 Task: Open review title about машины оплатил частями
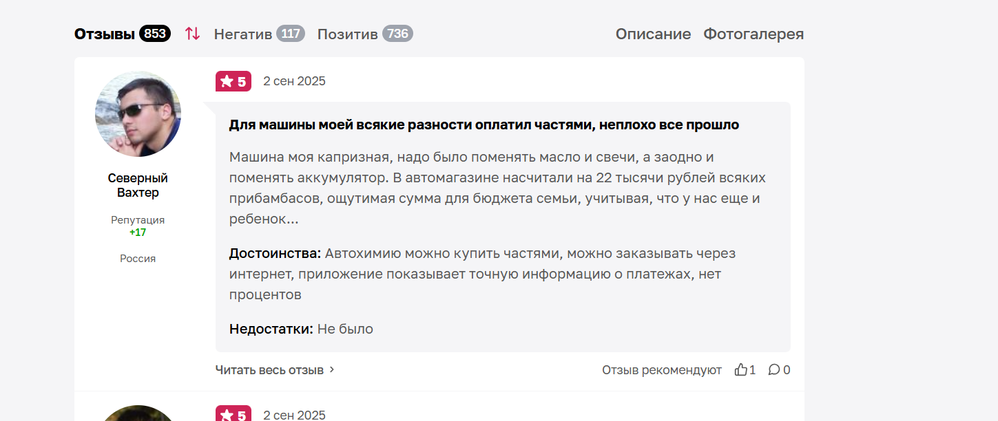[x=484, y=125]
